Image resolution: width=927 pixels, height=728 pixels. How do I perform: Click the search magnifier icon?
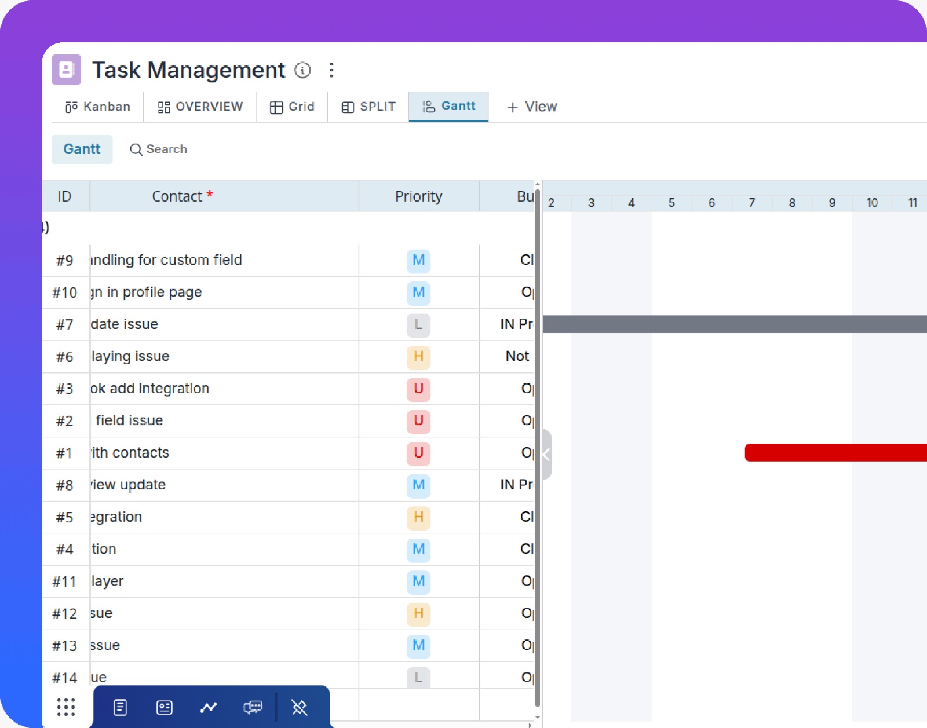(137, 149)
